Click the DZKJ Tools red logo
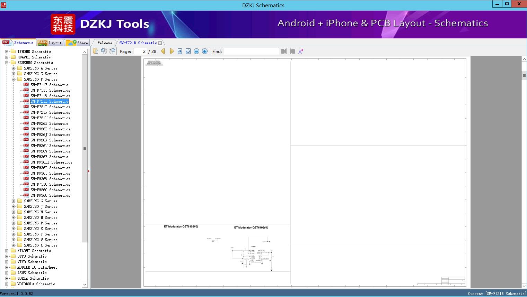Image resolution: width=527 pixels, height=297 pixels. 63,24
